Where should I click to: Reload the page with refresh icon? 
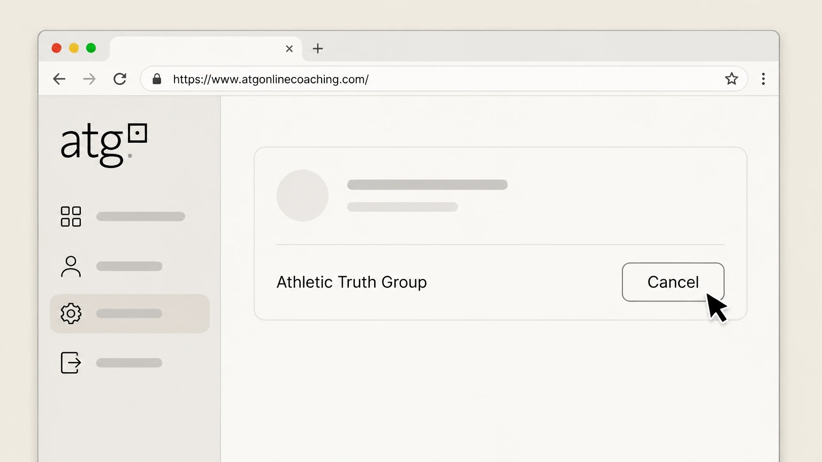pos(120,79)
